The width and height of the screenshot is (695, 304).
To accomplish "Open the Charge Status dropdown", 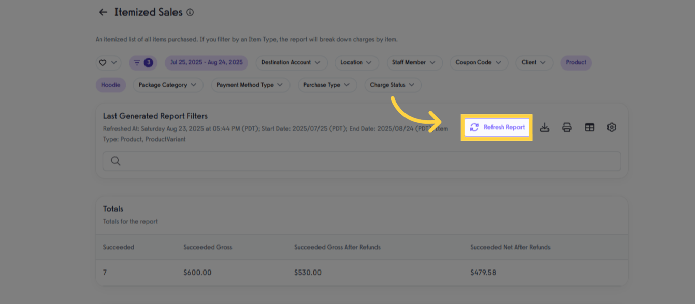I will [392, 85].
